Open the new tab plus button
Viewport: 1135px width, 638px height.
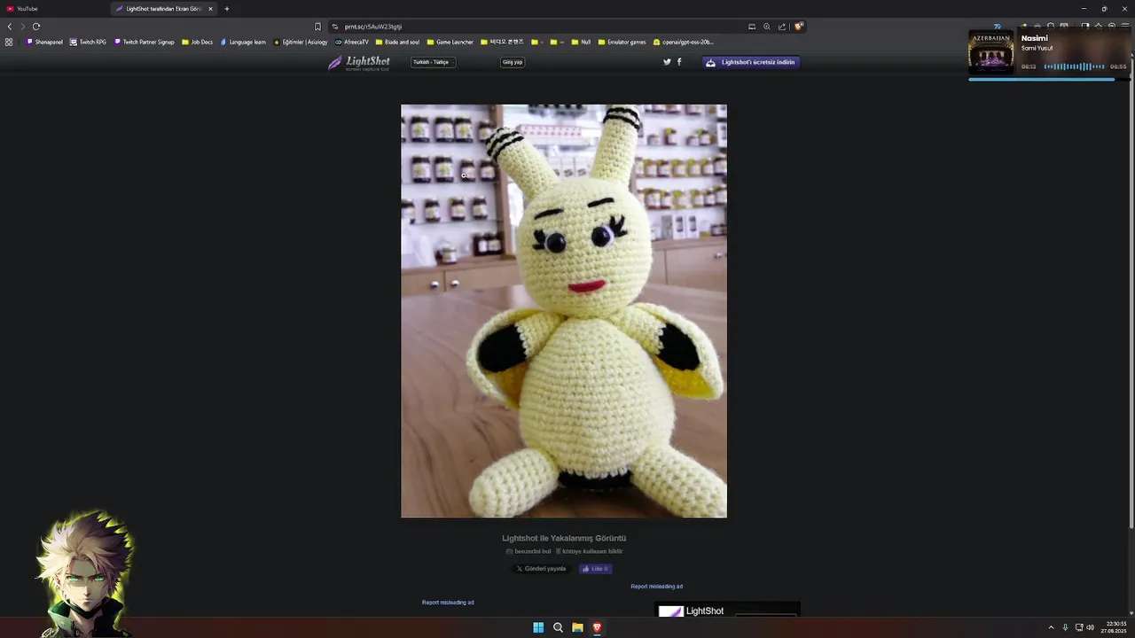coord(226,9)
